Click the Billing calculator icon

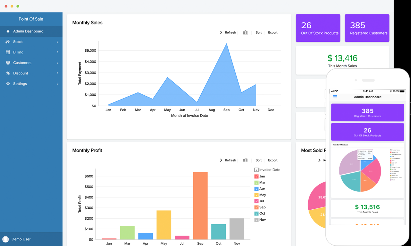(x=8, y=52)
